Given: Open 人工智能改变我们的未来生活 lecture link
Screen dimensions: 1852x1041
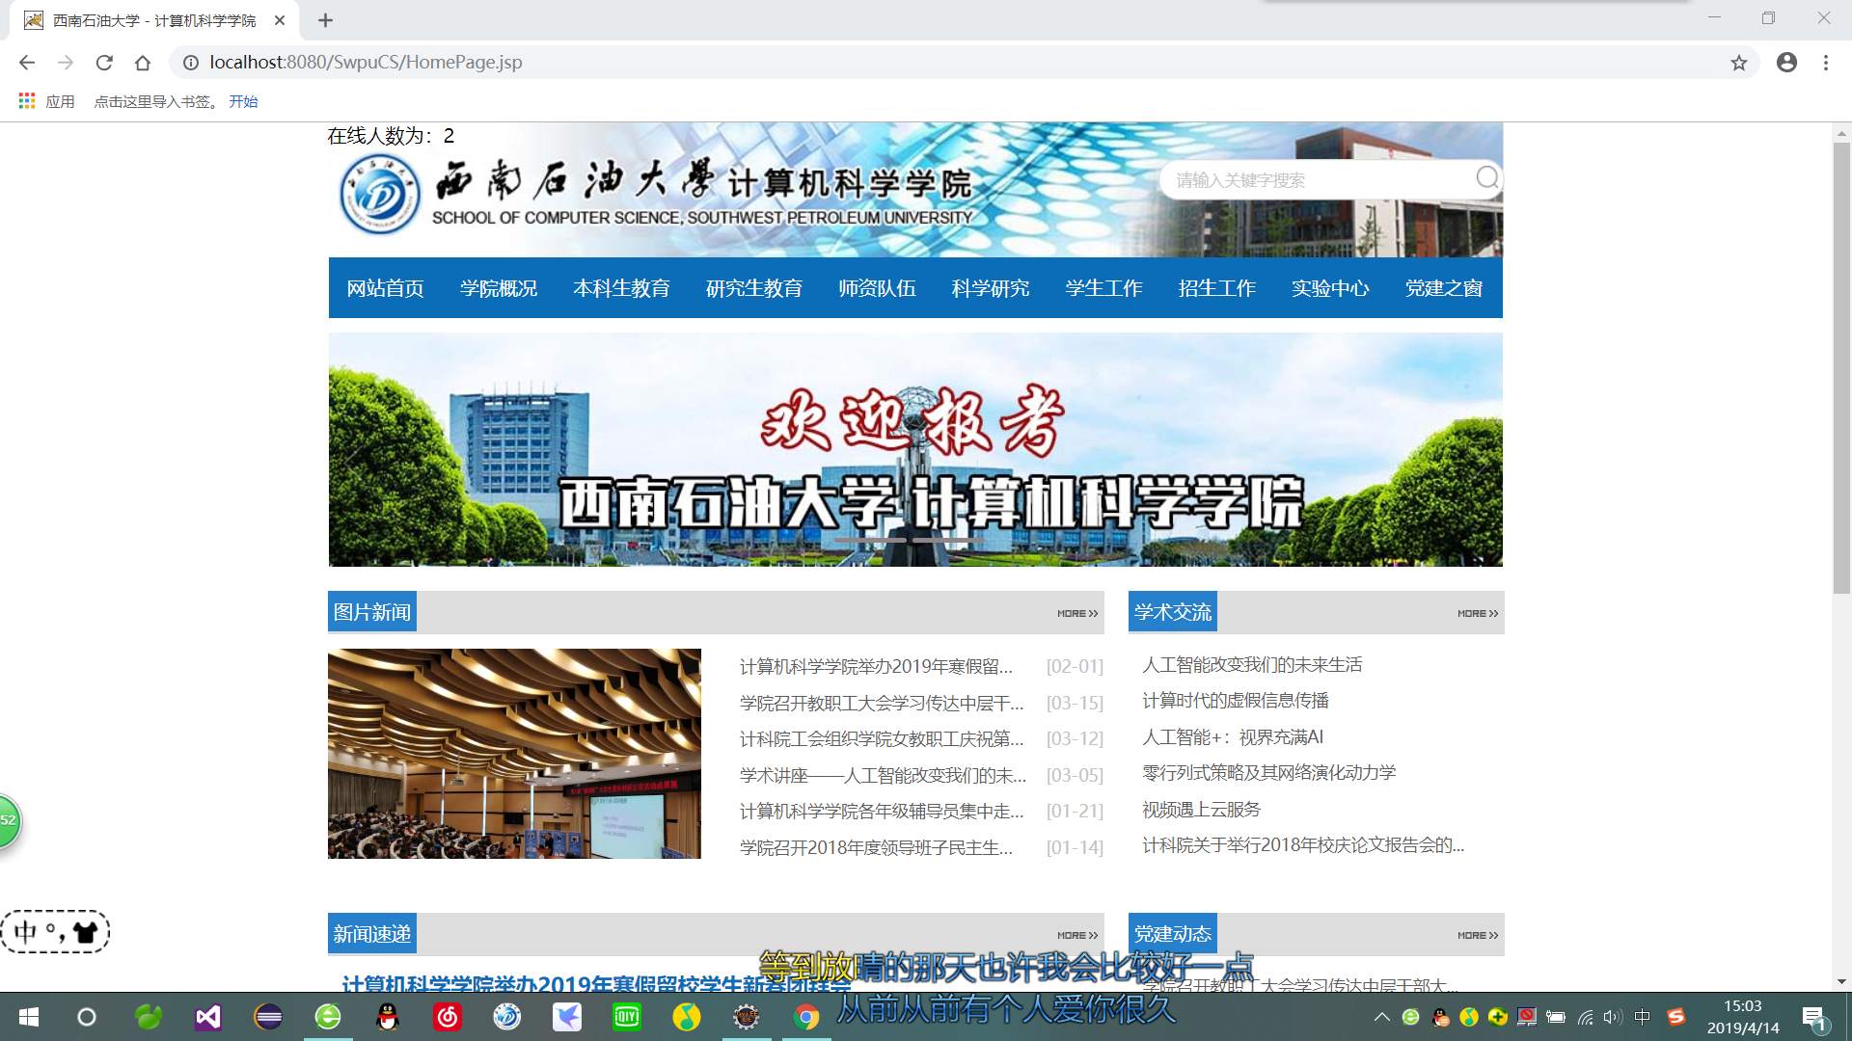Looking at the screenshot, I should click(1252, 664).
